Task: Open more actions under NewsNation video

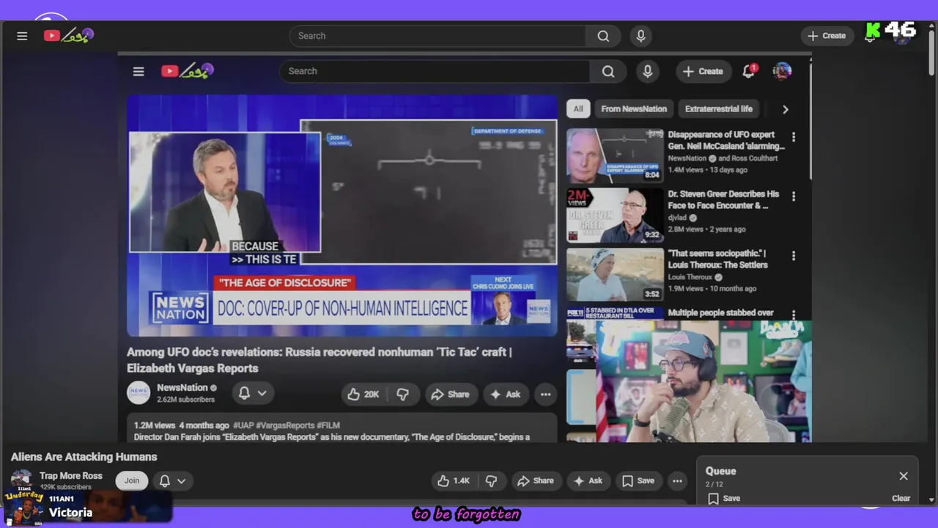Action: [x=545, y=395]
